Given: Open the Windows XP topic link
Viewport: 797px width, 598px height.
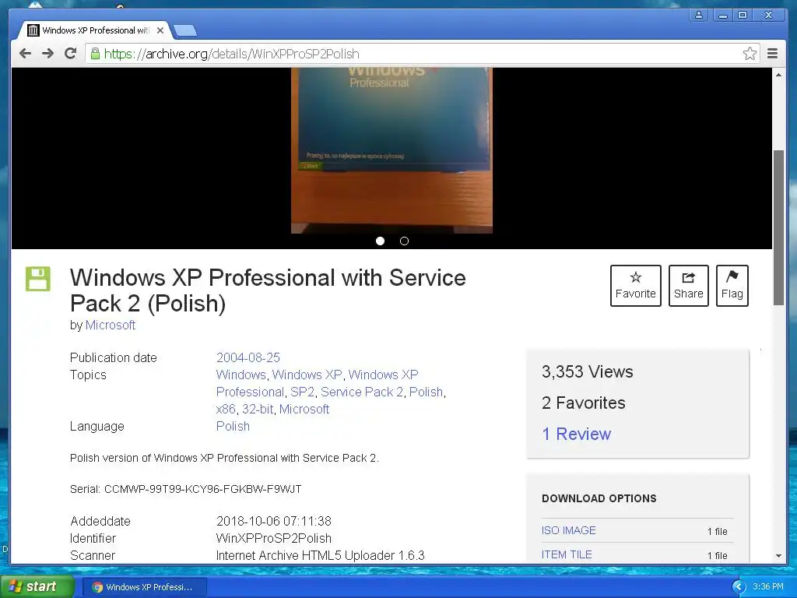Looking at the screenshot, I should (307, 375).
